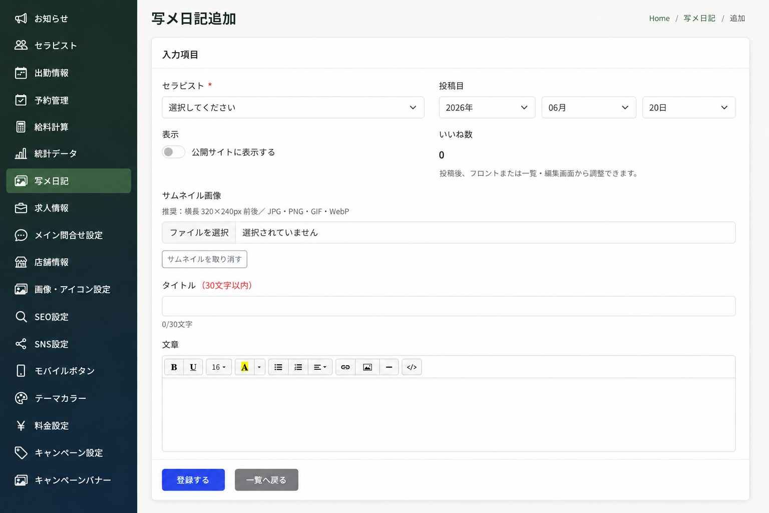Toggle underline formatting in the editor
Viewport: 769px width, 513px height.
coord(193,367)
